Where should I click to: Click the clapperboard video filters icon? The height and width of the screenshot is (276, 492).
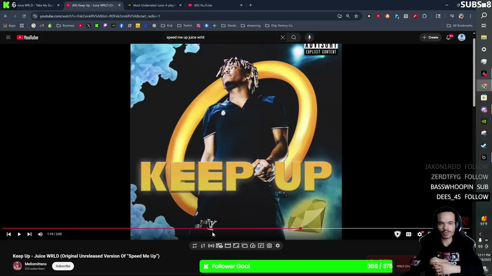point(228,246)
